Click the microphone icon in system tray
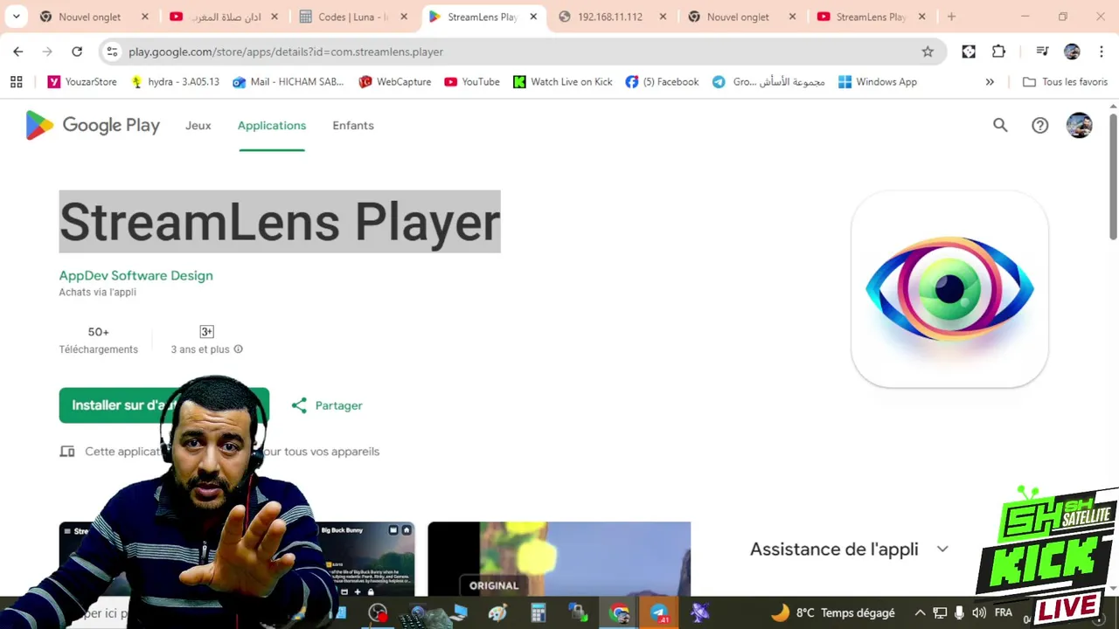 [959, 613]
